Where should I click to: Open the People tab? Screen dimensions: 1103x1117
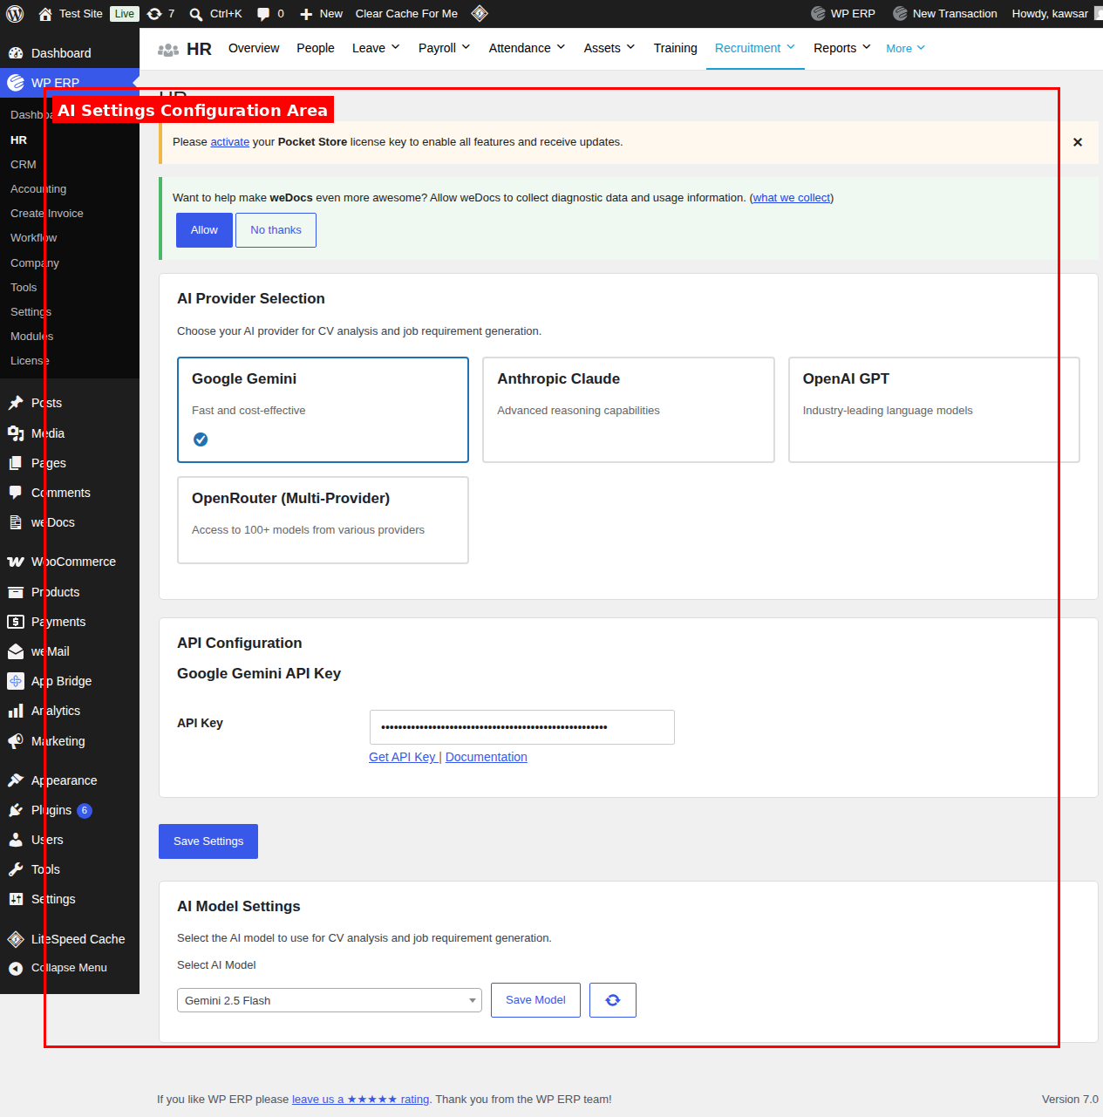pos(316,48)
